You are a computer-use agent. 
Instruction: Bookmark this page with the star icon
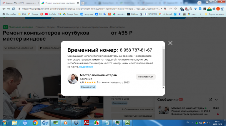tap(175, 9)
